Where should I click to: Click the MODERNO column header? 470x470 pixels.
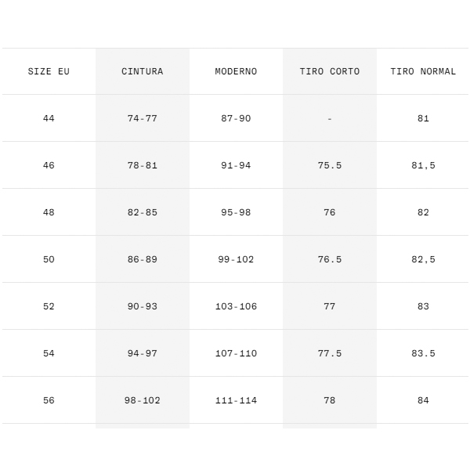click(x=236, y=71)
